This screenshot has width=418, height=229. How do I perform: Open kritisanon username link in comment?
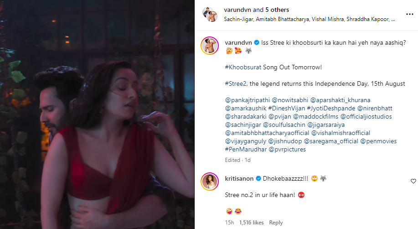click(239, 178)
